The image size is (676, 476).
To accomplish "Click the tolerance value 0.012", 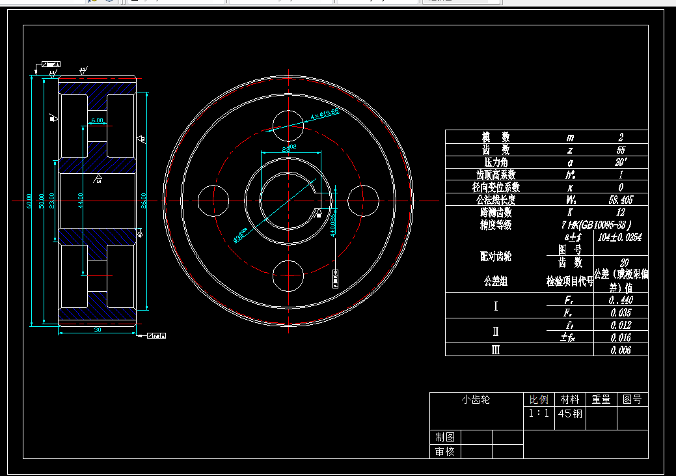I will (x=621, y=325).
